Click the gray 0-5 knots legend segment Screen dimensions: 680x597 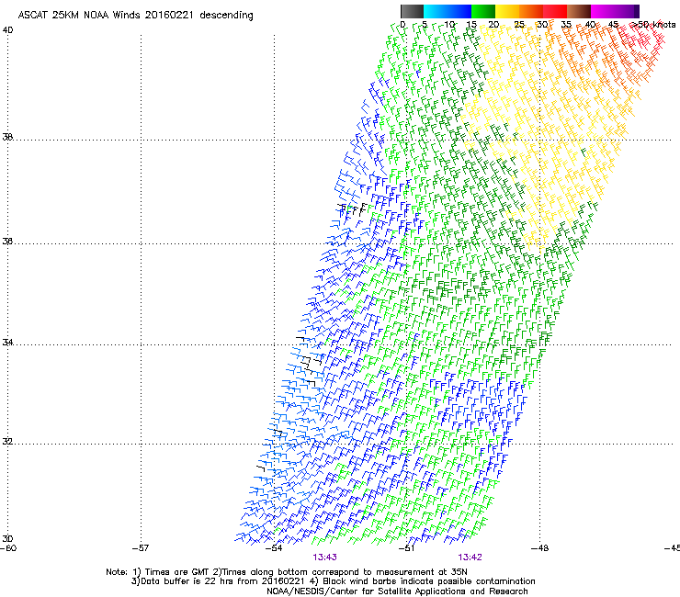coord(412,11)
